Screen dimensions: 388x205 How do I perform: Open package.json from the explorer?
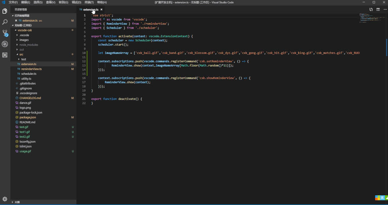click(x=27, y=117)
